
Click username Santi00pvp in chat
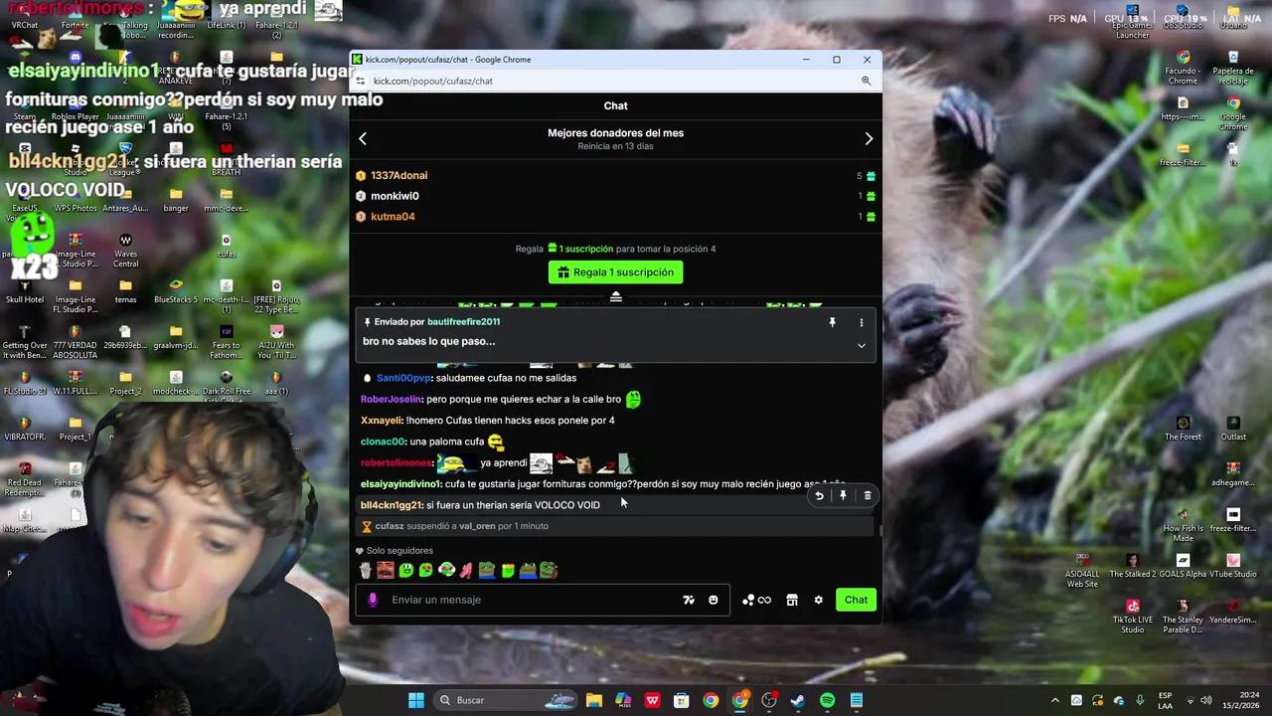[x=404, y=378]
